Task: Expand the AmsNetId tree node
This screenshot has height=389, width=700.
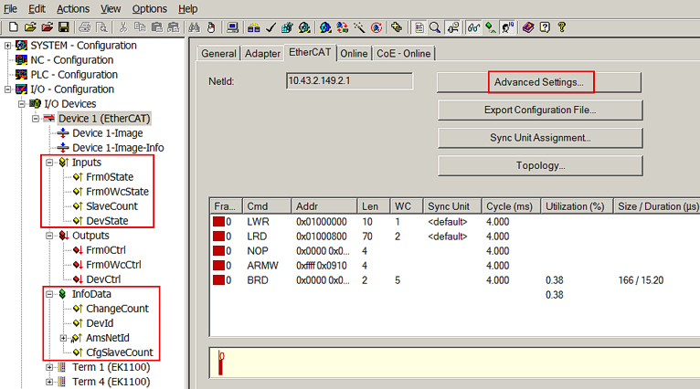Action: coord(63,338)
